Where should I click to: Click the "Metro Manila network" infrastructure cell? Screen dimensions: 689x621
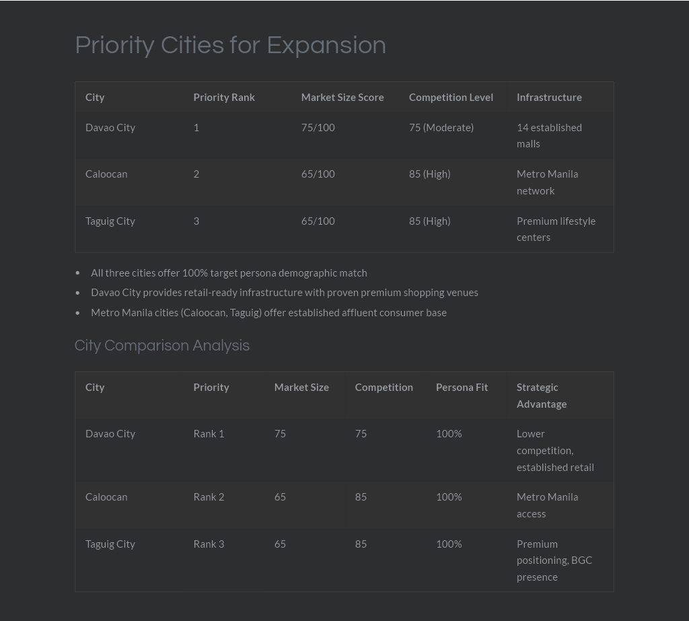[x=548, y=182]
